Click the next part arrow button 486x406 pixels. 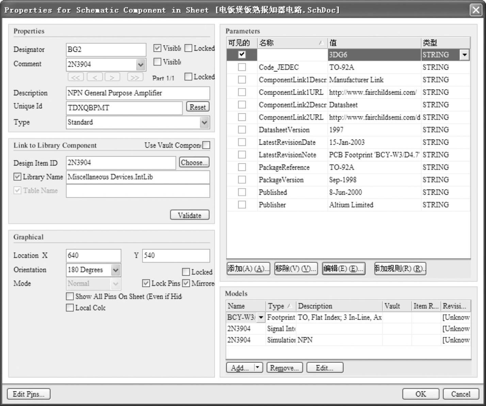click(x=112, y=77)
